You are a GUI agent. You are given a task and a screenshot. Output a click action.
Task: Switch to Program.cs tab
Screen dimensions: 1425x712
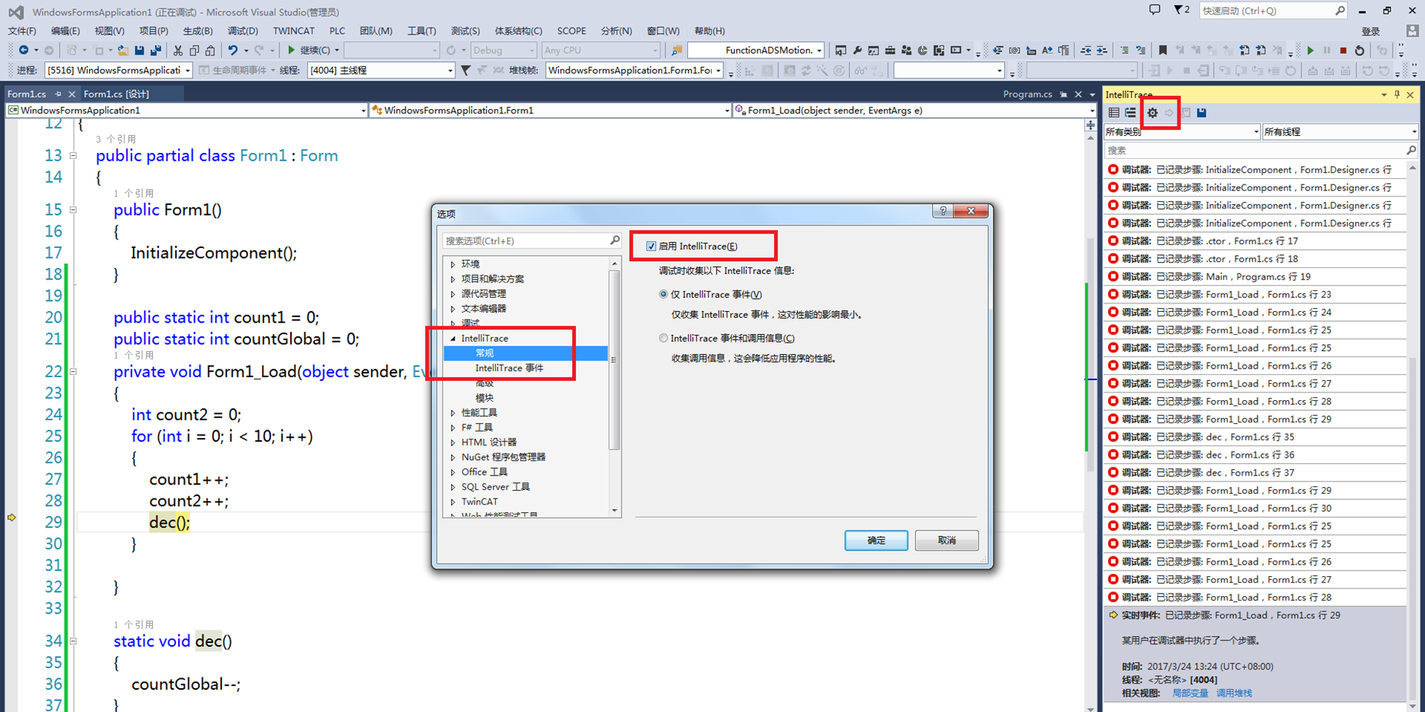point(1027,94)
